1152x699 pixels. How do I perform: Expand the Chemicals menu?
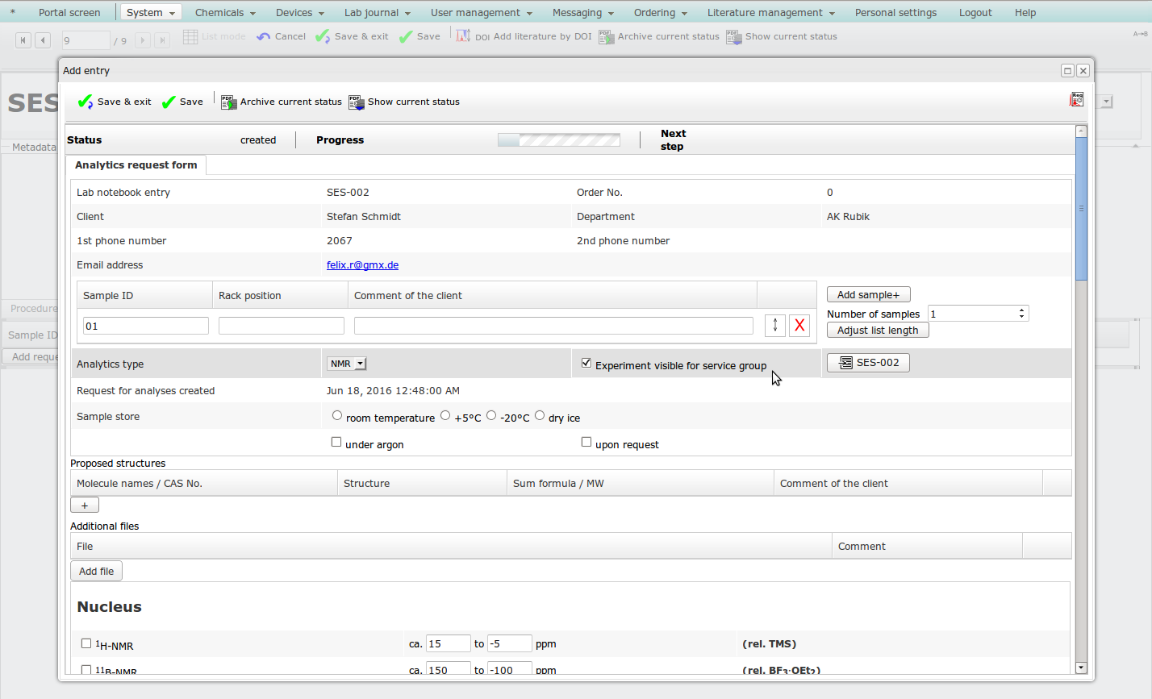(225, 12)
